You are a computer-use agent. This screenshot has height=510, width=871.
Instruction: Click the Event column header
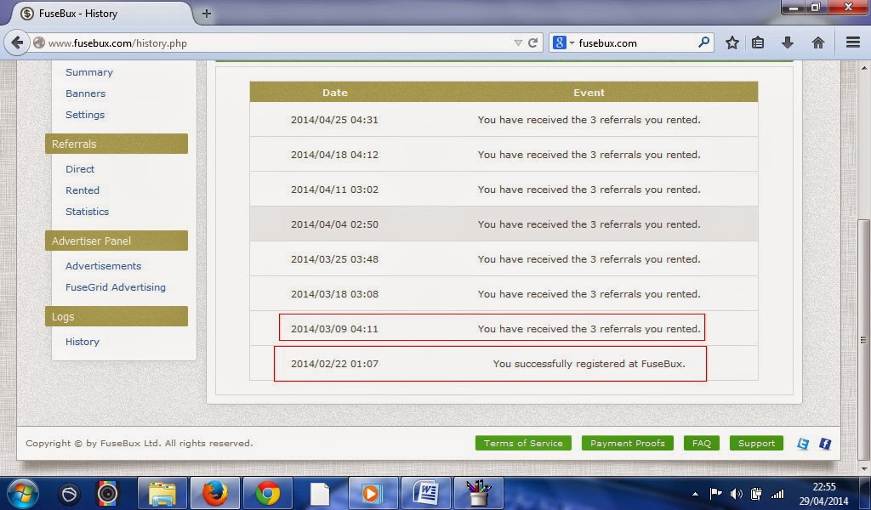[589, 92]
